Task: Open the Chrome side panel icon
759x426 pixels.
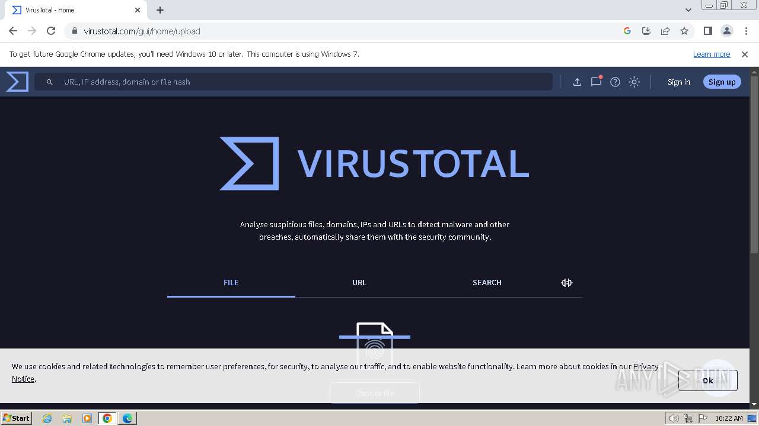Action: coord(708,31)
